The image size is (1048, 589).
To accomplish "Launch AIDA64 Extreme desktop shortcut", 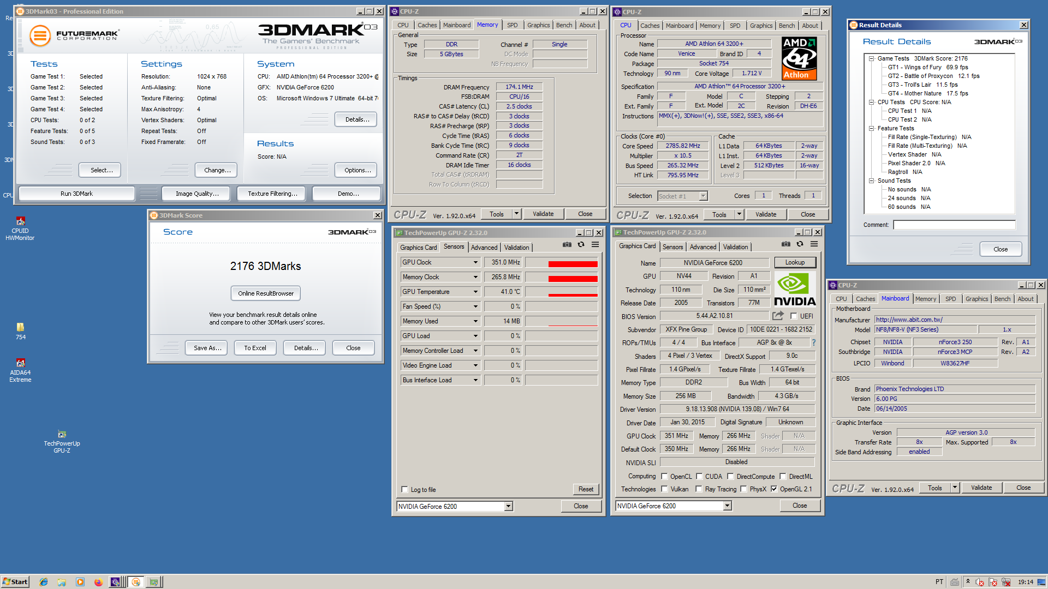I will [20, 370].
